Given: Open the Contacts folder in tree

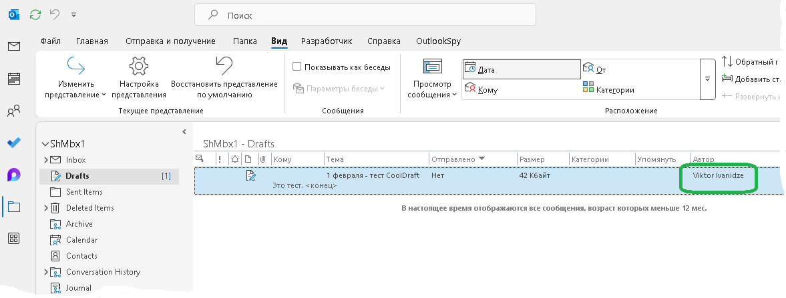Looking at the screenshot, I should click(x=81, y=256).
